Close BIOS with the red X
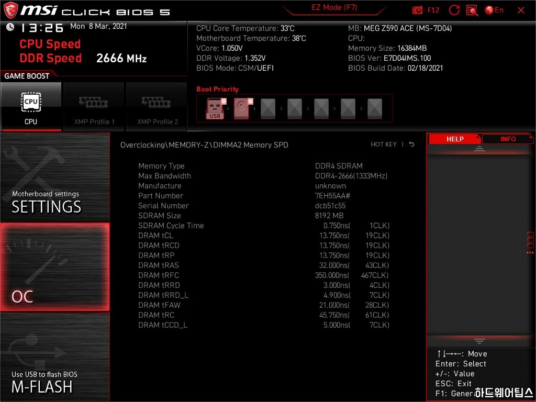 (521, 10)
